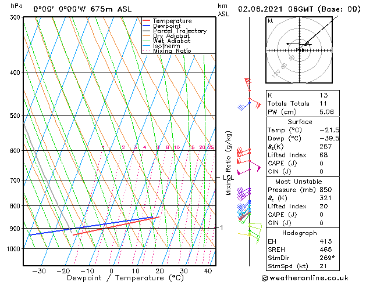The height and width of the screenshot is (282, 366).
Task: Click the 'Hodograph' section header in table
Action: 300,233
